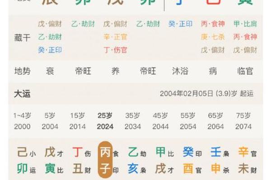Click 帝旺 between 衰 and 养
The width and height of the screenshot is (271, 180).
click(83, 71)
